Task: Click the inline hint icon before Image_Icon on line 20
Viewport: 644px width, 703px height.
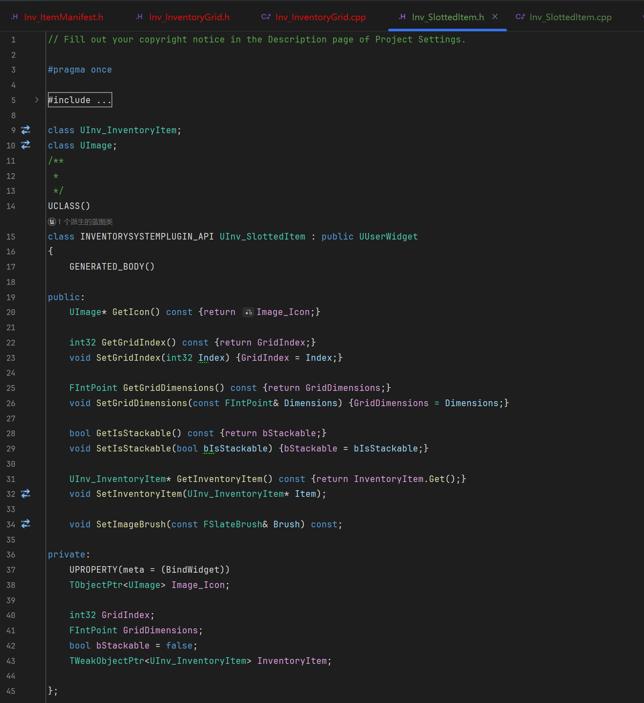Action: click(x=248, y=313)
